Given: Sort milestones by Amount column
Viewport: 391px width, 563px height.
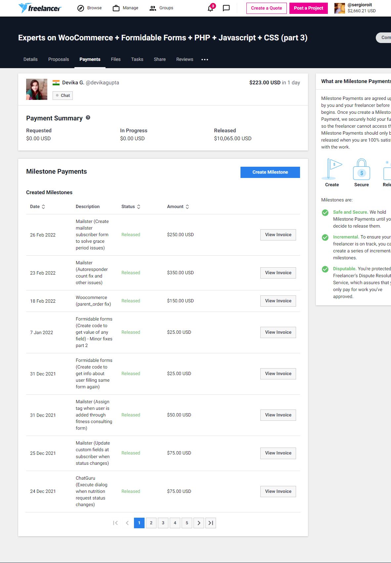Looking at the screenshot, I should 178,206.
